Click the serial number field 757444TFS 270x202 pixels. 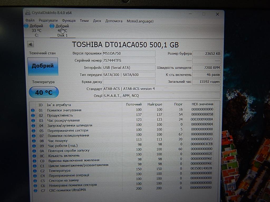(129, 61)
